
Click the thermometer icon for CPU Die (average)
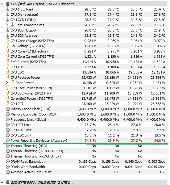7,15
